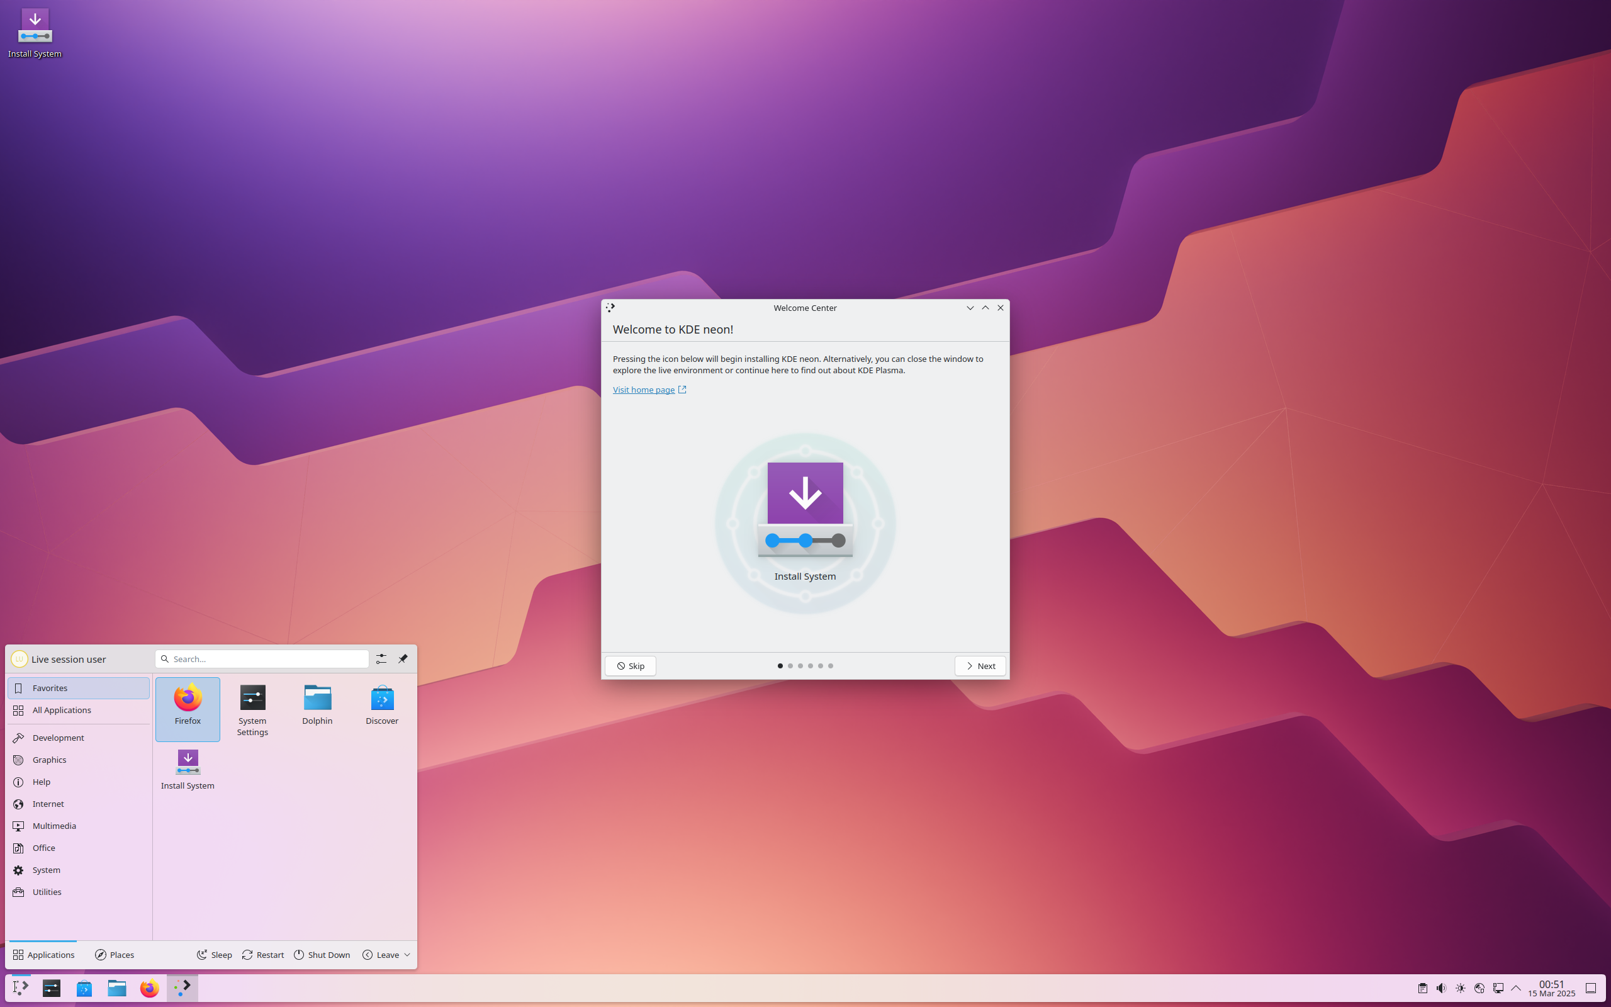
Task: Open the audio volume tray icon
Action: coord(1441,988)
